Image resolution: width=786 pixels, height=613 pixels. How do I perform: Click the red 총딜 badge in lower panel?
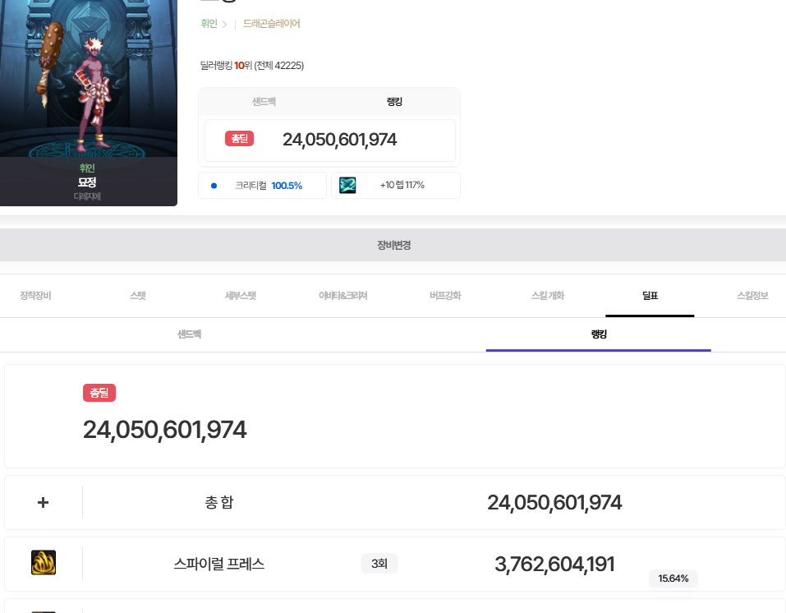click(x=99, y=393)
